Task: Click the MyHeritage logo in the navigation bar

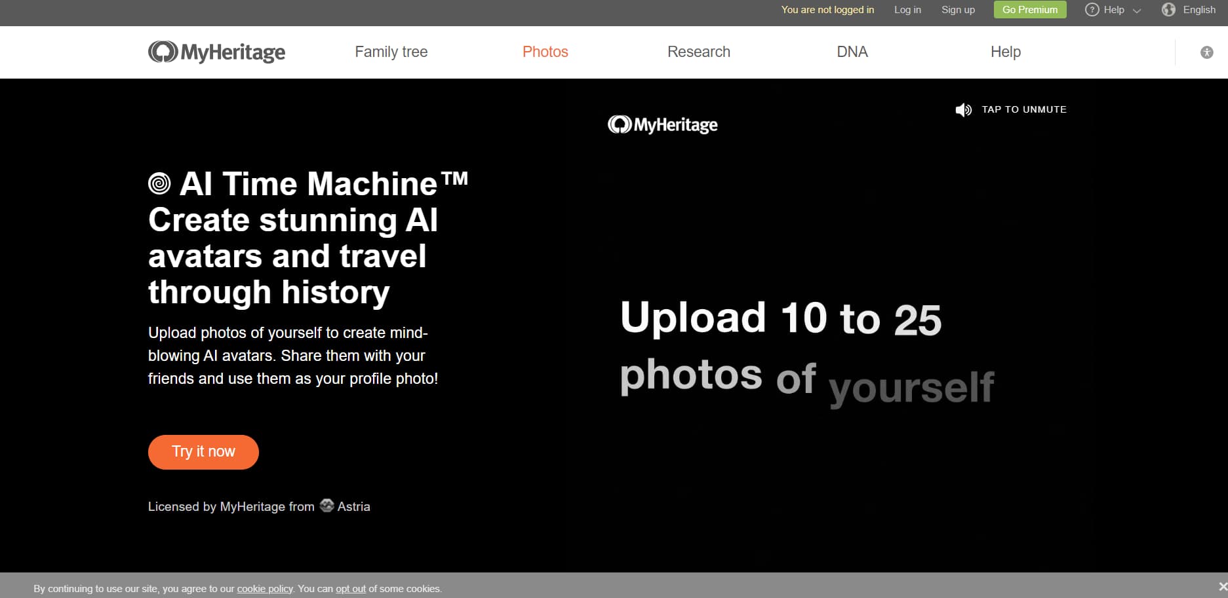Action: pos(216,52)
